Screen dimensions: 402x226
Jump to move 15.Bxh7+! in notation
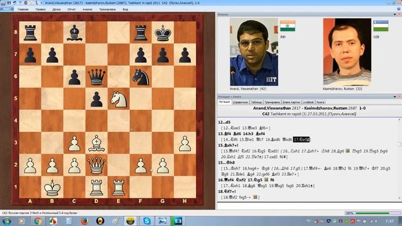coord(228,145)
